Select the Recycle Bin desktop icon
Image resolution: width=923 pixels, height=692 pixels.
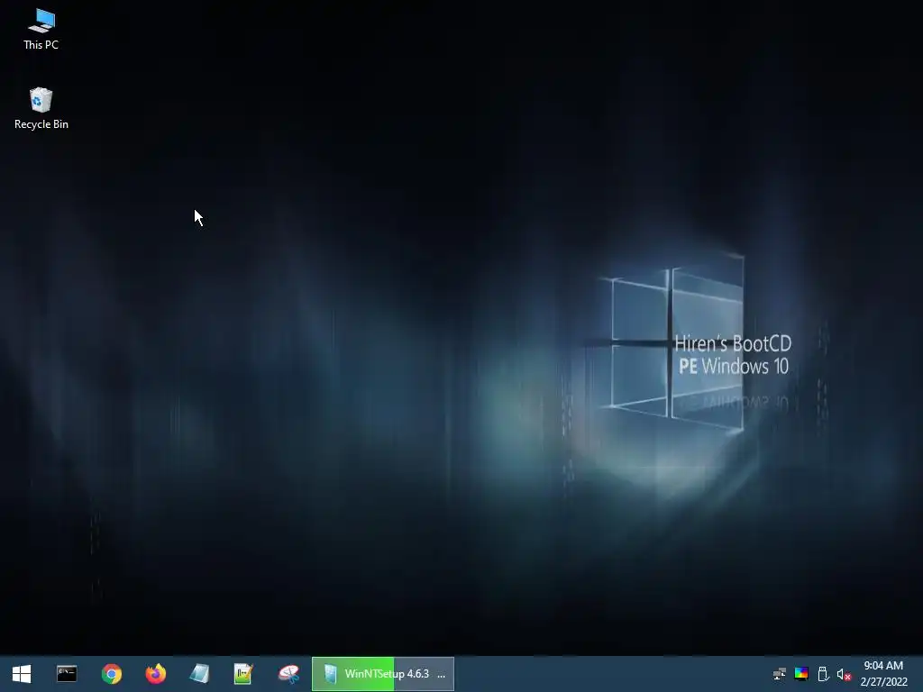[41, 109]
